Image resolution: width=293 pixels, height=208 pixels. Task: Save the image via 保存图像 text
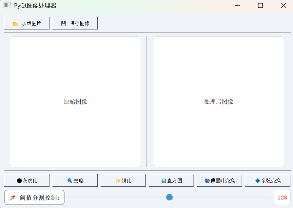(80, 23)
